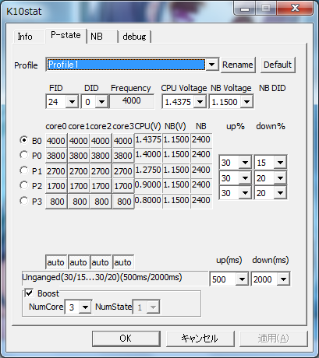Open P3 row down% dropdown 20

(x=271, y=193)
